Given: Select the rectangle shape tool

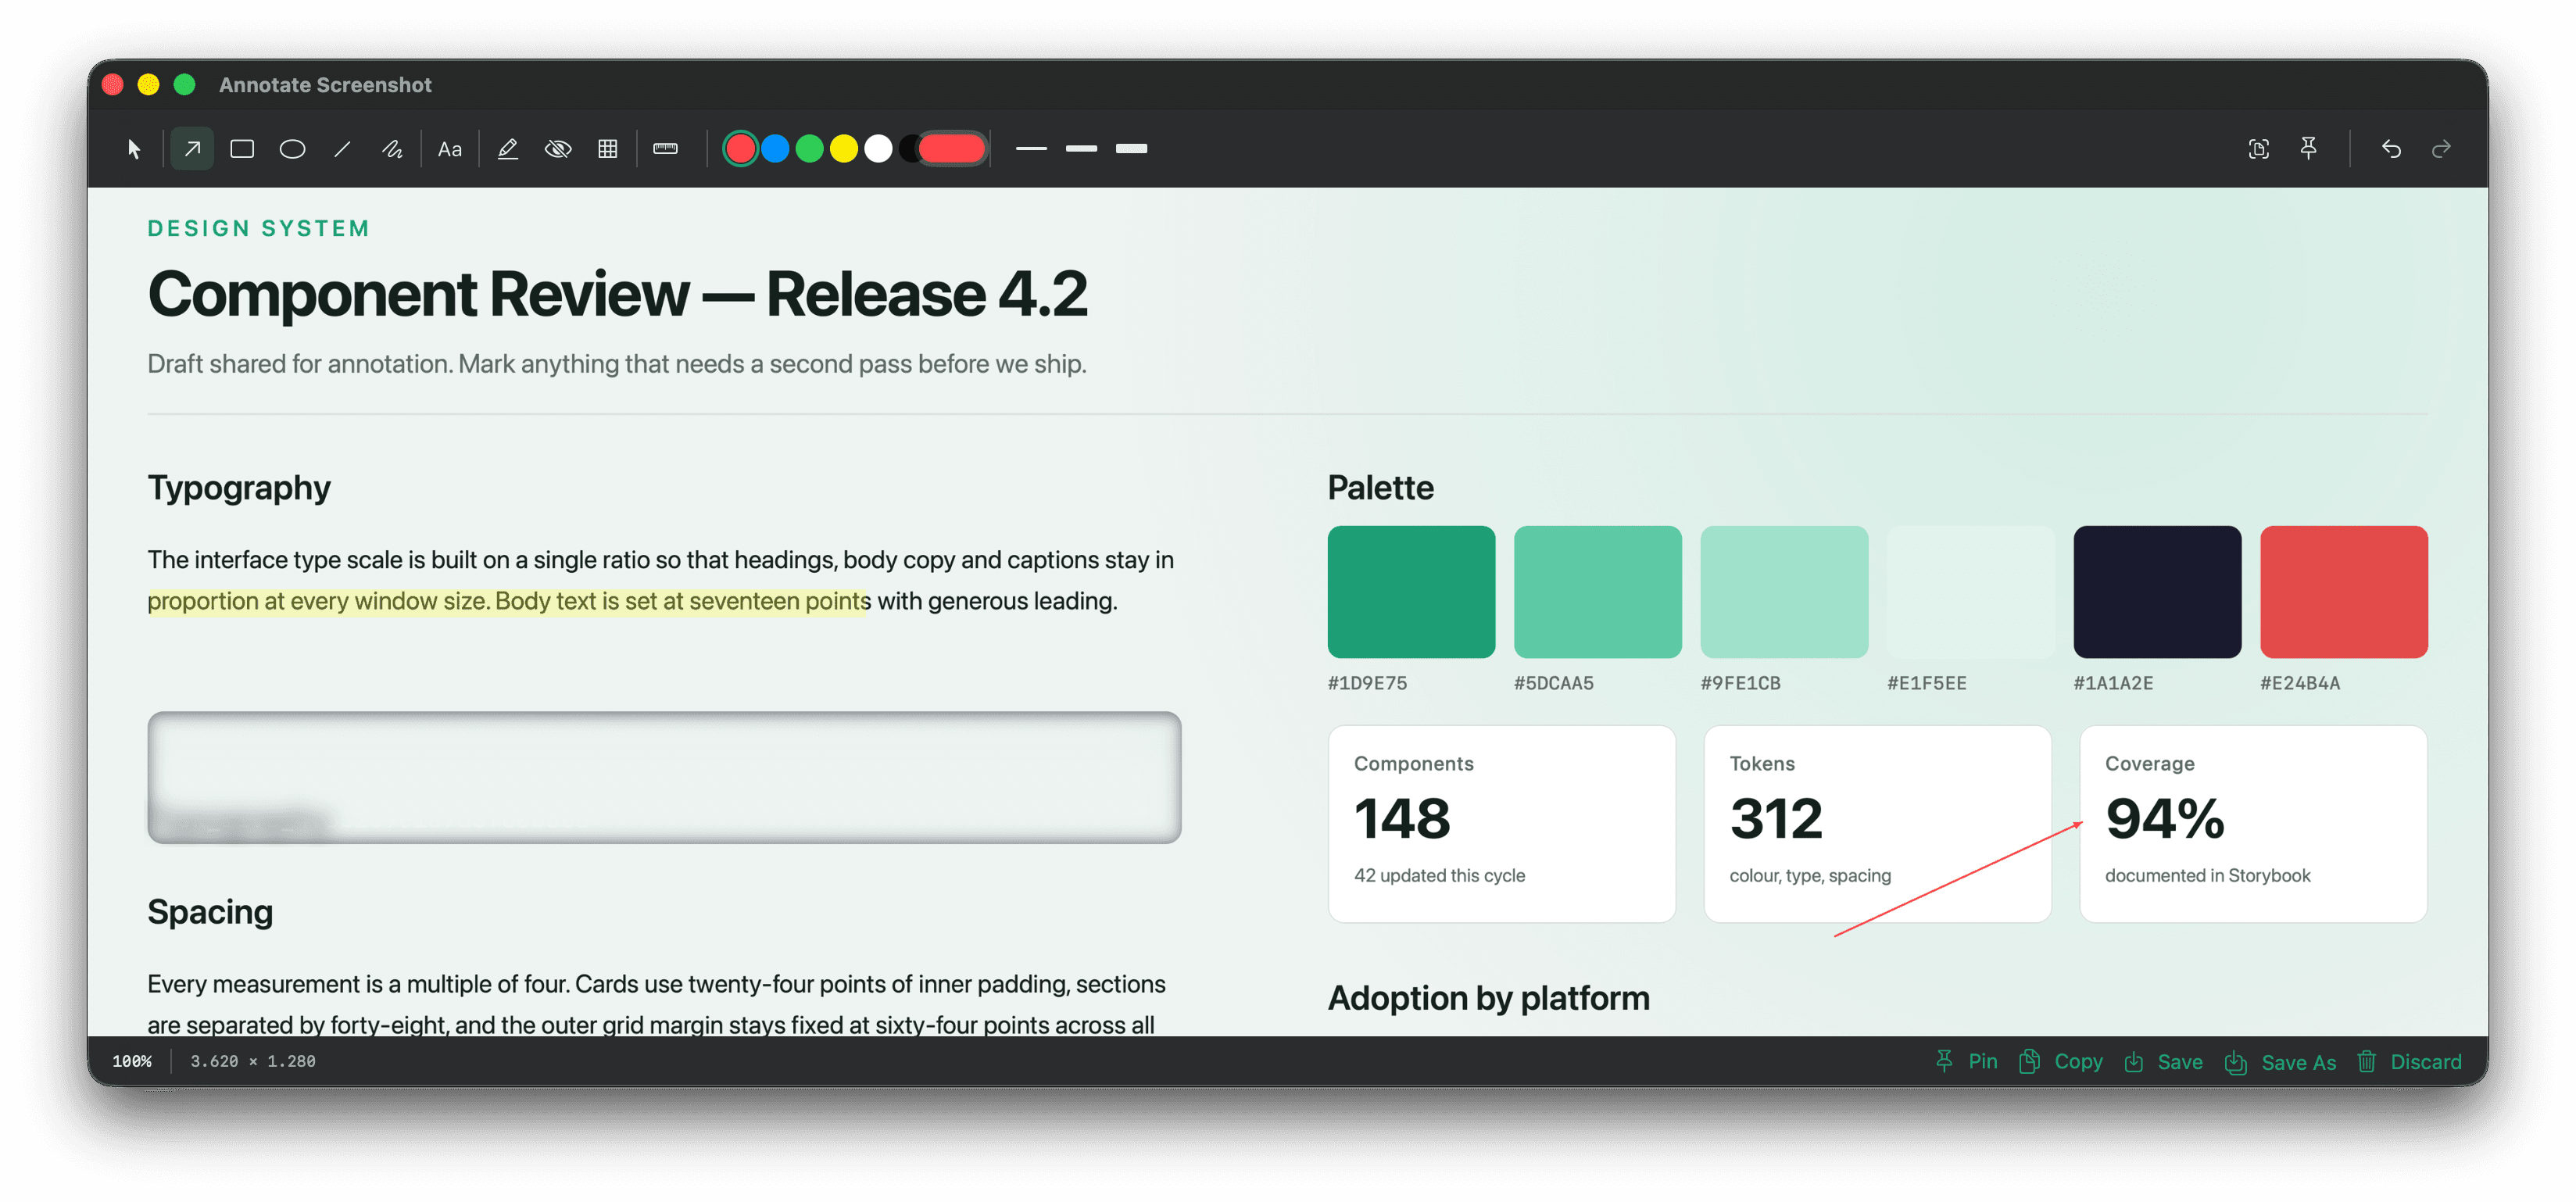Looking at the screenshot, I should 242,149.
